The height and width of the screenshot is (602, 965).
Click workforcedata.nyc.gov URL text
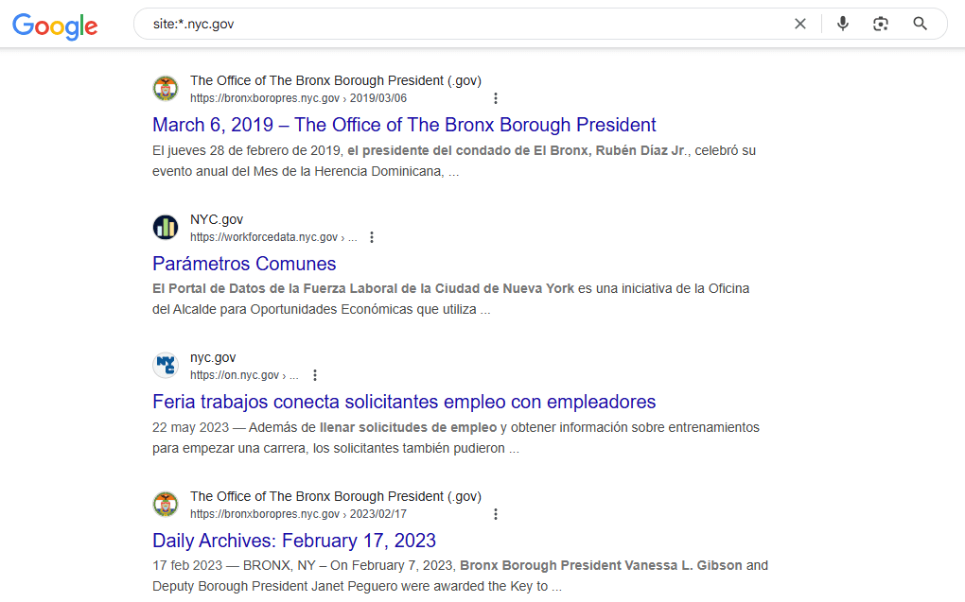(273, 237)
